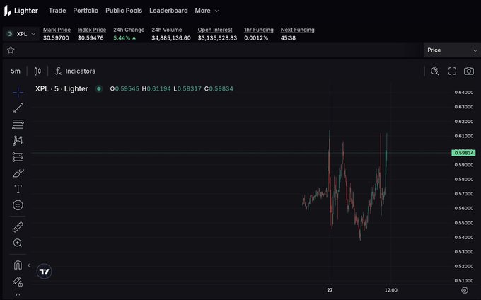Select the Text annotation tool
Screen dimensions: 481x300
pyautogui.click(x=18, y=189)
